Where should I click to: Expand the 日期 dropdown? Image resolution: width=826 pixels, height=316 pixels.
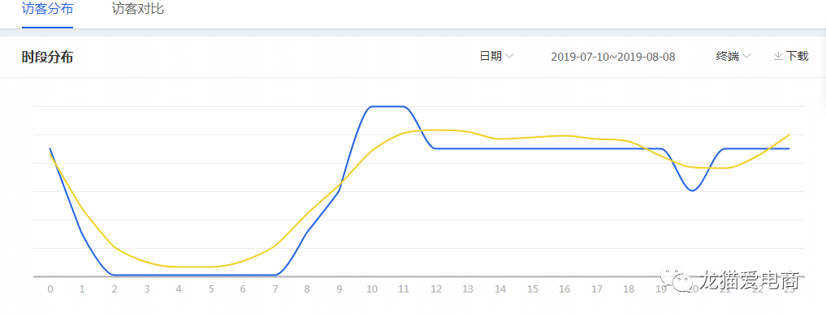point(496,56)
